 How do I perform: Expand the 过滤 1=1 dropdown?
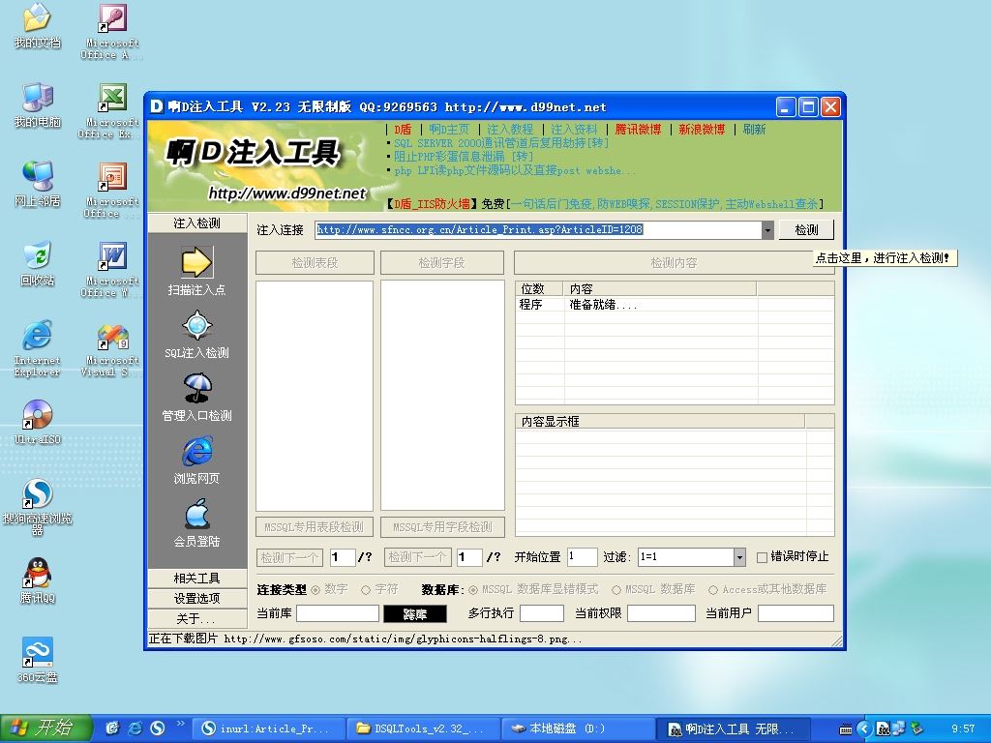[x=739, y=556]
